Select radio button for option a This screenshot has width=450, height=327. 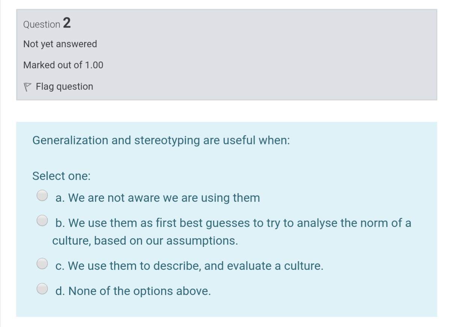(x=42, y=195)
